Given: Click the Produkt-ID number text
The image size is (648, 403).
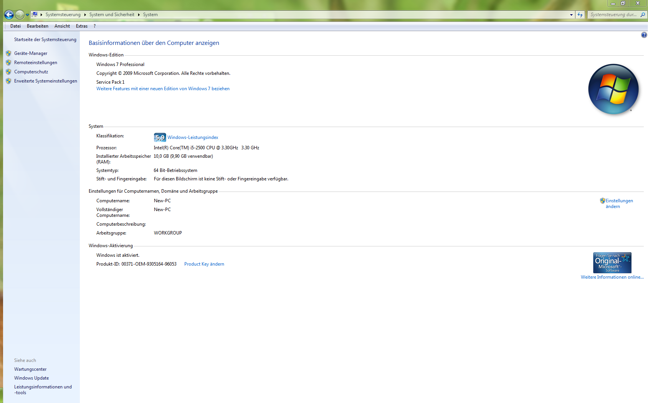Looking at the screenshot, I should coord(149,264).
